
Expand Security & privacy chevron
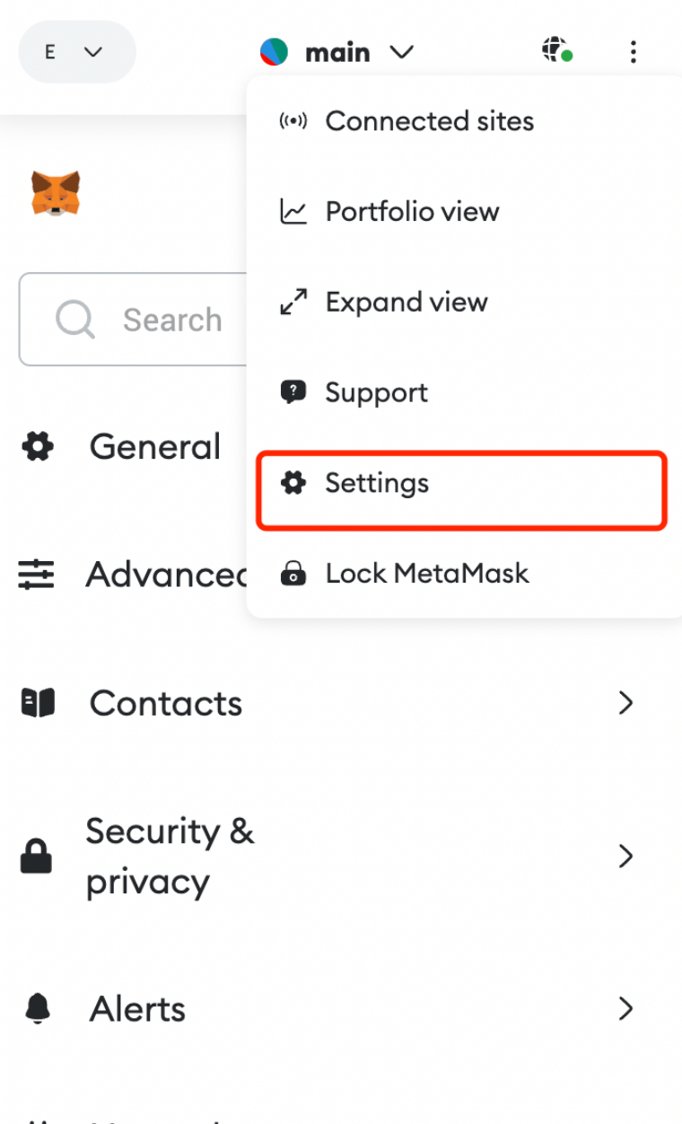(x=626, y=856)
